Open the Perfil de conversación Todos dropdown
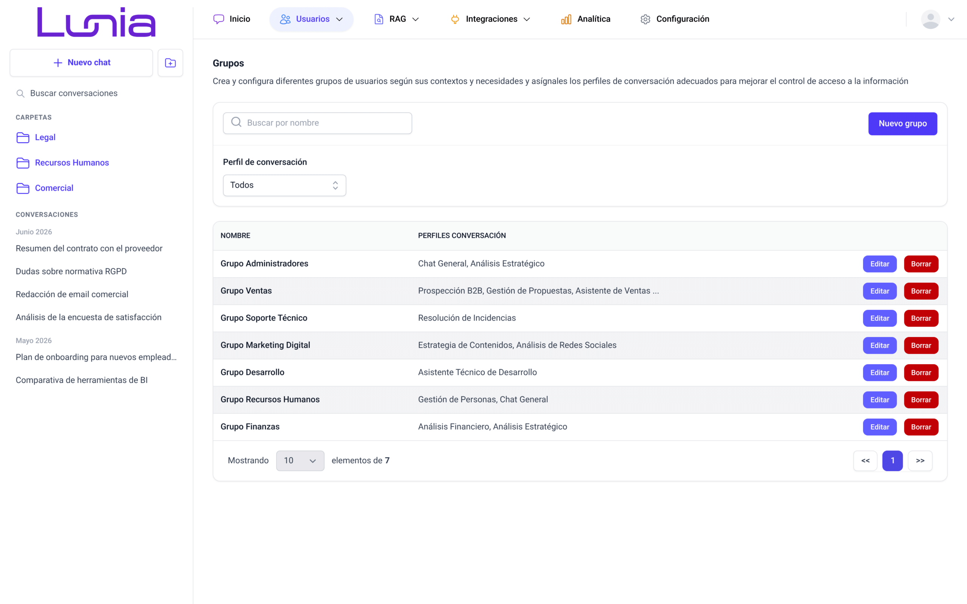The height and width of the screenshot is (604, 967). point(284,185)
